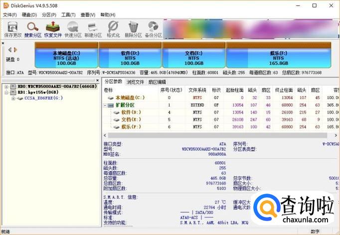Select RD1:hpv155w(8GB) tree item
The image size is (340, 235).
[38, 92]
